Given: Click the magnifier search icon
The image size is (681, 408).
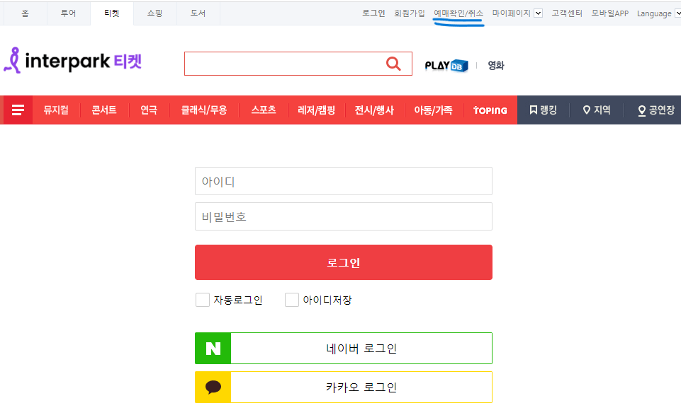Looking at the screenshot, I should [393, 64].
